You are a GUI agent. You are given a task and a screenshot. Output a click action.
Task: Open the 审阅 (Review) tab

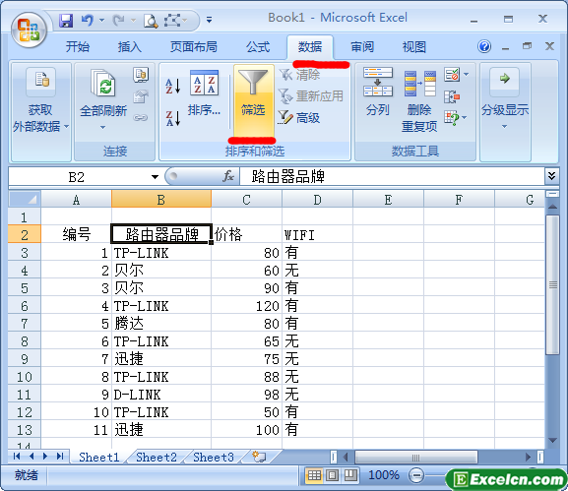[x=362, y=46]
